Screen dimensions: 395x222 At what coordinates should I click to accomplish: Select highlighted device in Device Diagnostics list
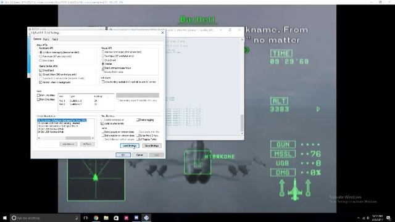[x=62, y=120]
